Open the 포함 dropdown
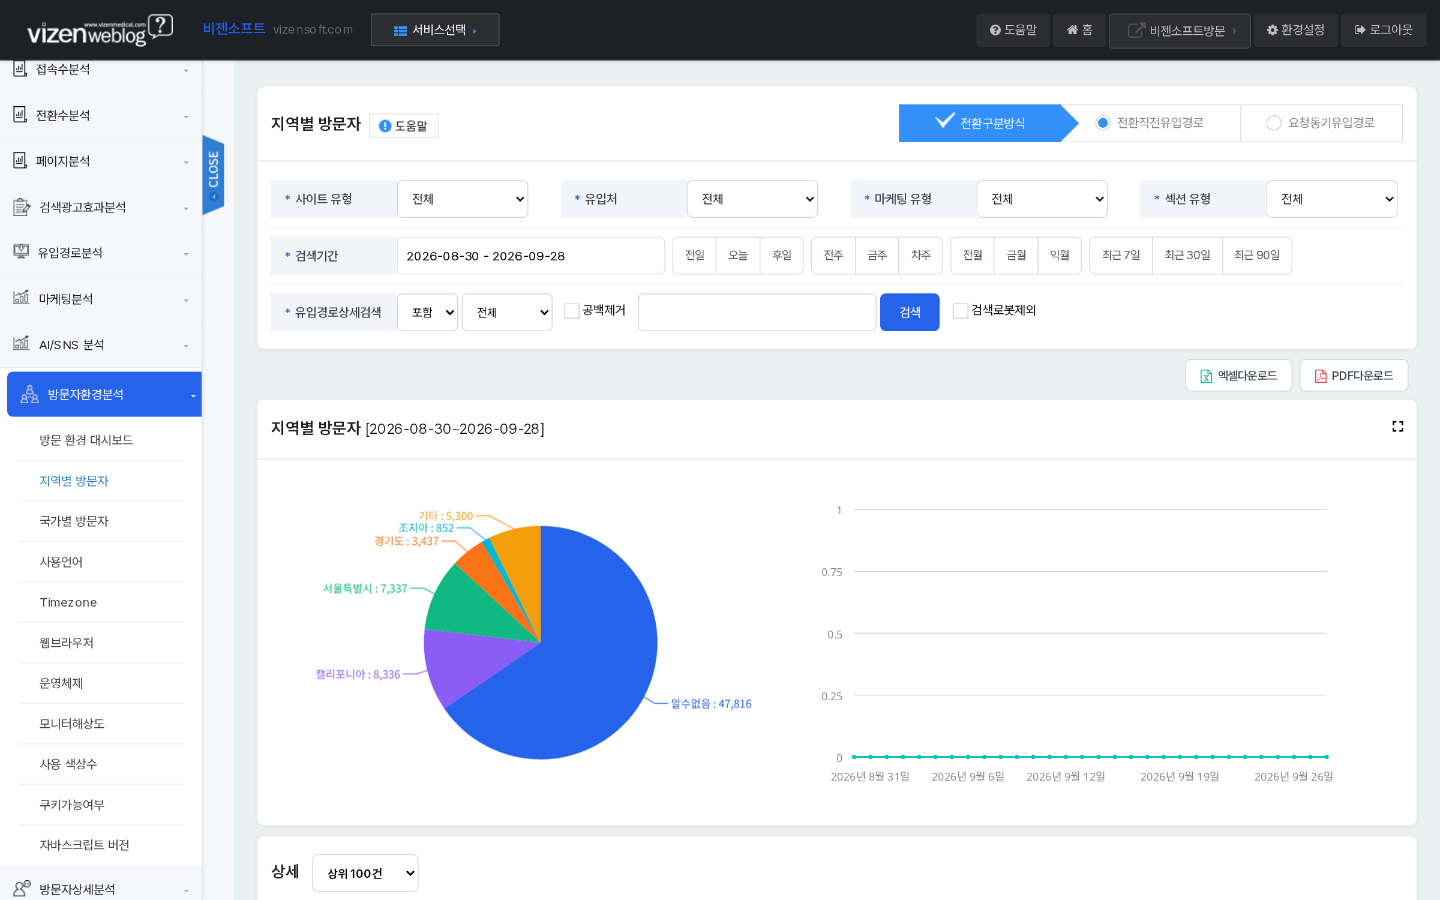The width and height of the screenshot is (1440, 900). click(428, 312)
